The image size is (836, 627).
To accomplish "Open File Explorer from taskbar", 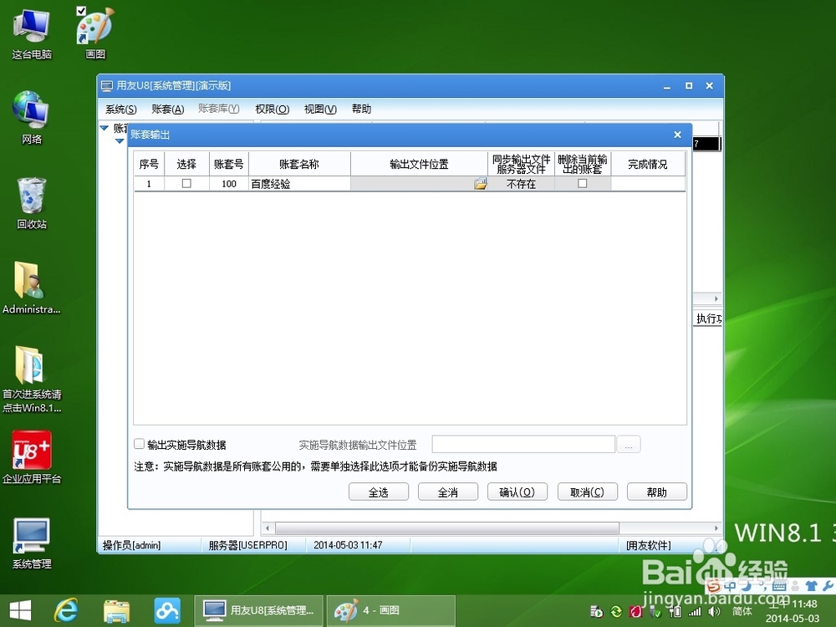I will click(x=116, y=611).
